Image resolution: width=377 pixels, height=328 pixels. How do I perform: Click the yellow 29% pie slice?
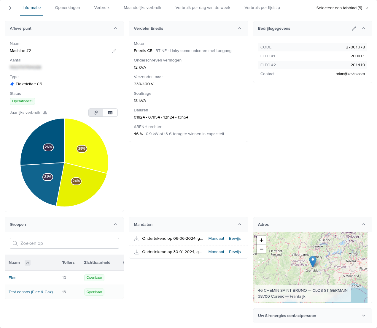point(89,140)
